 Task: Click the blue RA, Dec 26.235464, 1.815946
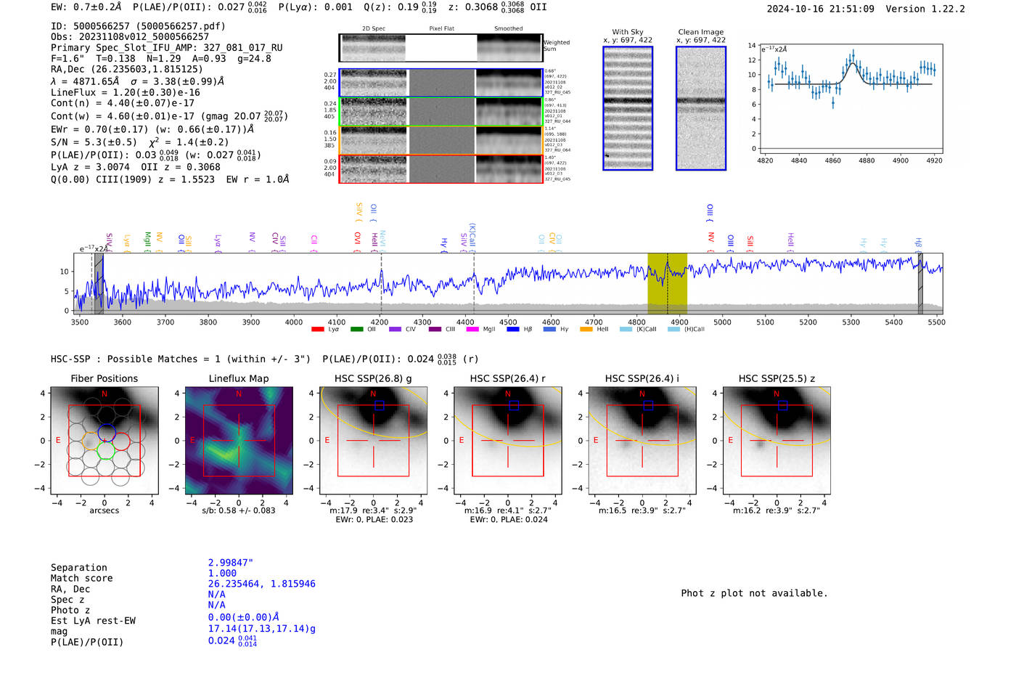(x=262, y=584)
